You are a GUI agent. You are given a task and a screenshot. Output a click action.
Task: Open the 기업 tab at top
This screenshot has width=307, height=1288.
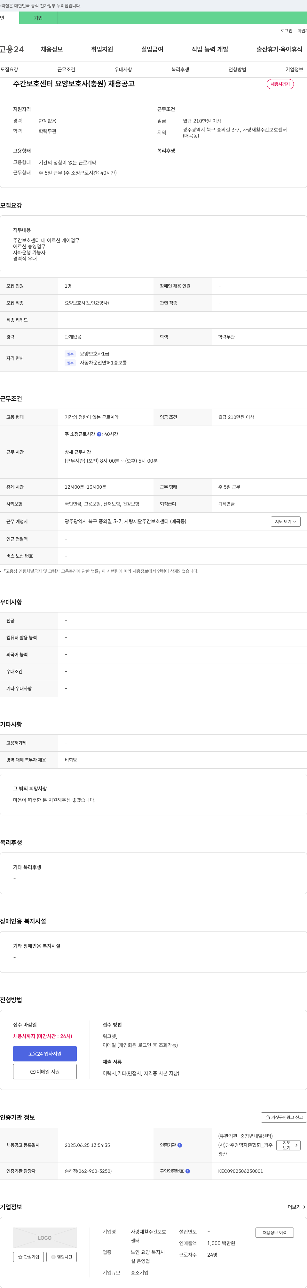38,18
